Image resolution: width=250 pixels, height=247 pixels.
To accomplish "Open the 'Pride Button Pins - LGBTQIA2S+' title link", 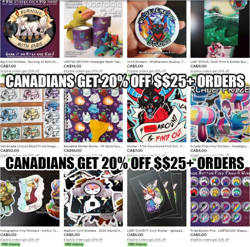I will (220, 231).
